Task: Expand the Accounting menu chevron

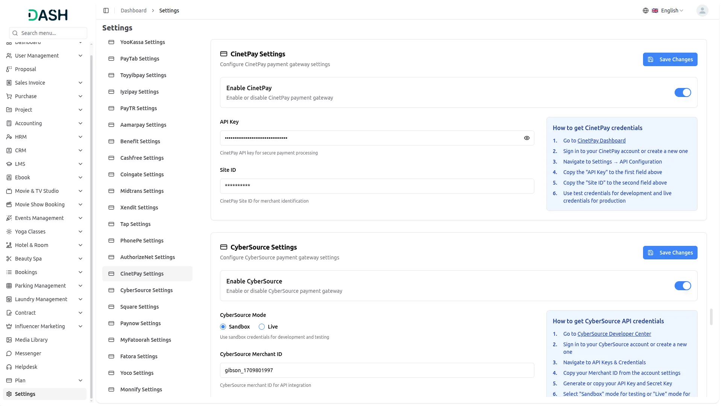Action: click(x=80, y=123)
